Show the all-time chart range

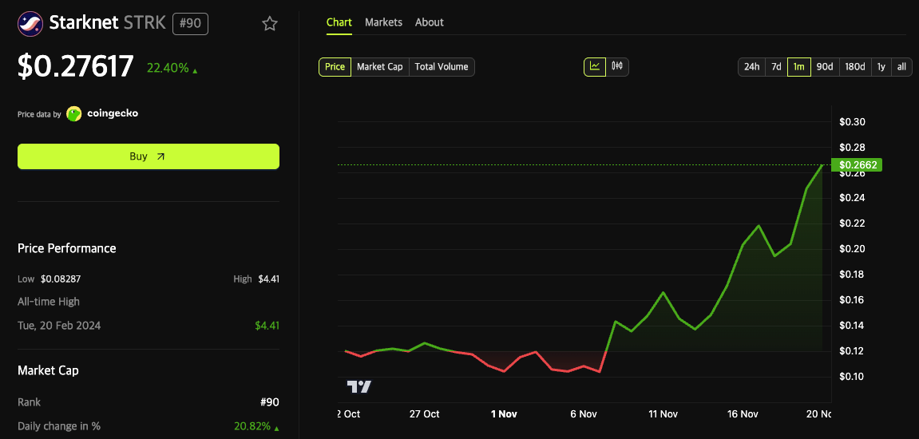point(901,67)
